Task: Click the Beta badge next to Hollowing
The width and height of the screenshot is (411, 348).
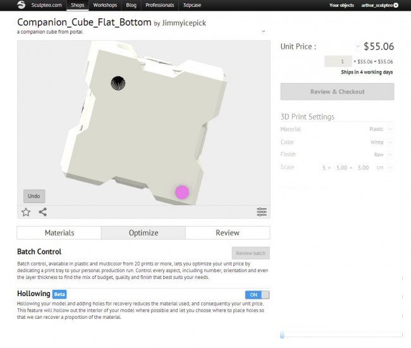Action: 59,294
